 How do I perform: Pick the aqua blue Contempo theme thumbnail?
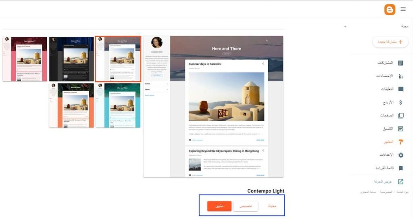click(x=118, y=105)
